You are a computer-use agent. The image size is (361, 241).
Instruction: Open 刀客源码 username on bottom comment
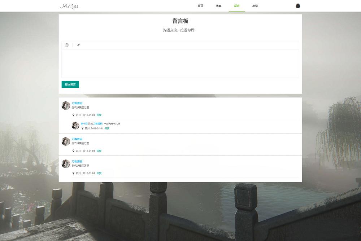77,161
